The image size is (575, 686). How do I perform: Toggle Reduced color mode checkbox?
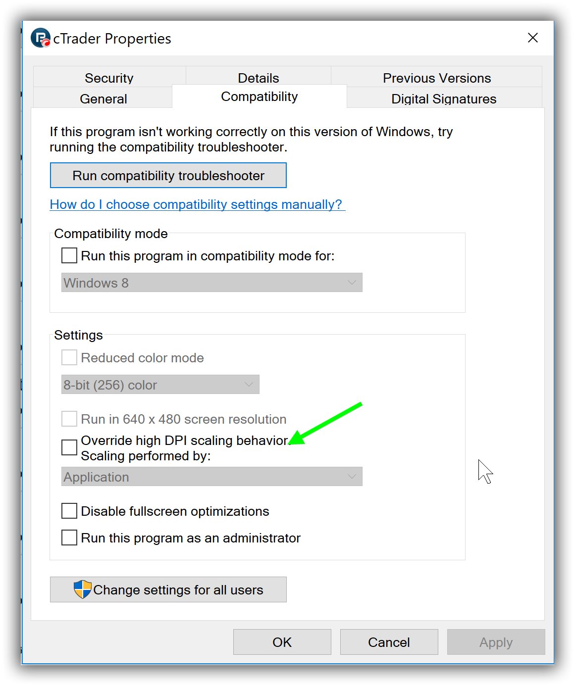point(69,357)
